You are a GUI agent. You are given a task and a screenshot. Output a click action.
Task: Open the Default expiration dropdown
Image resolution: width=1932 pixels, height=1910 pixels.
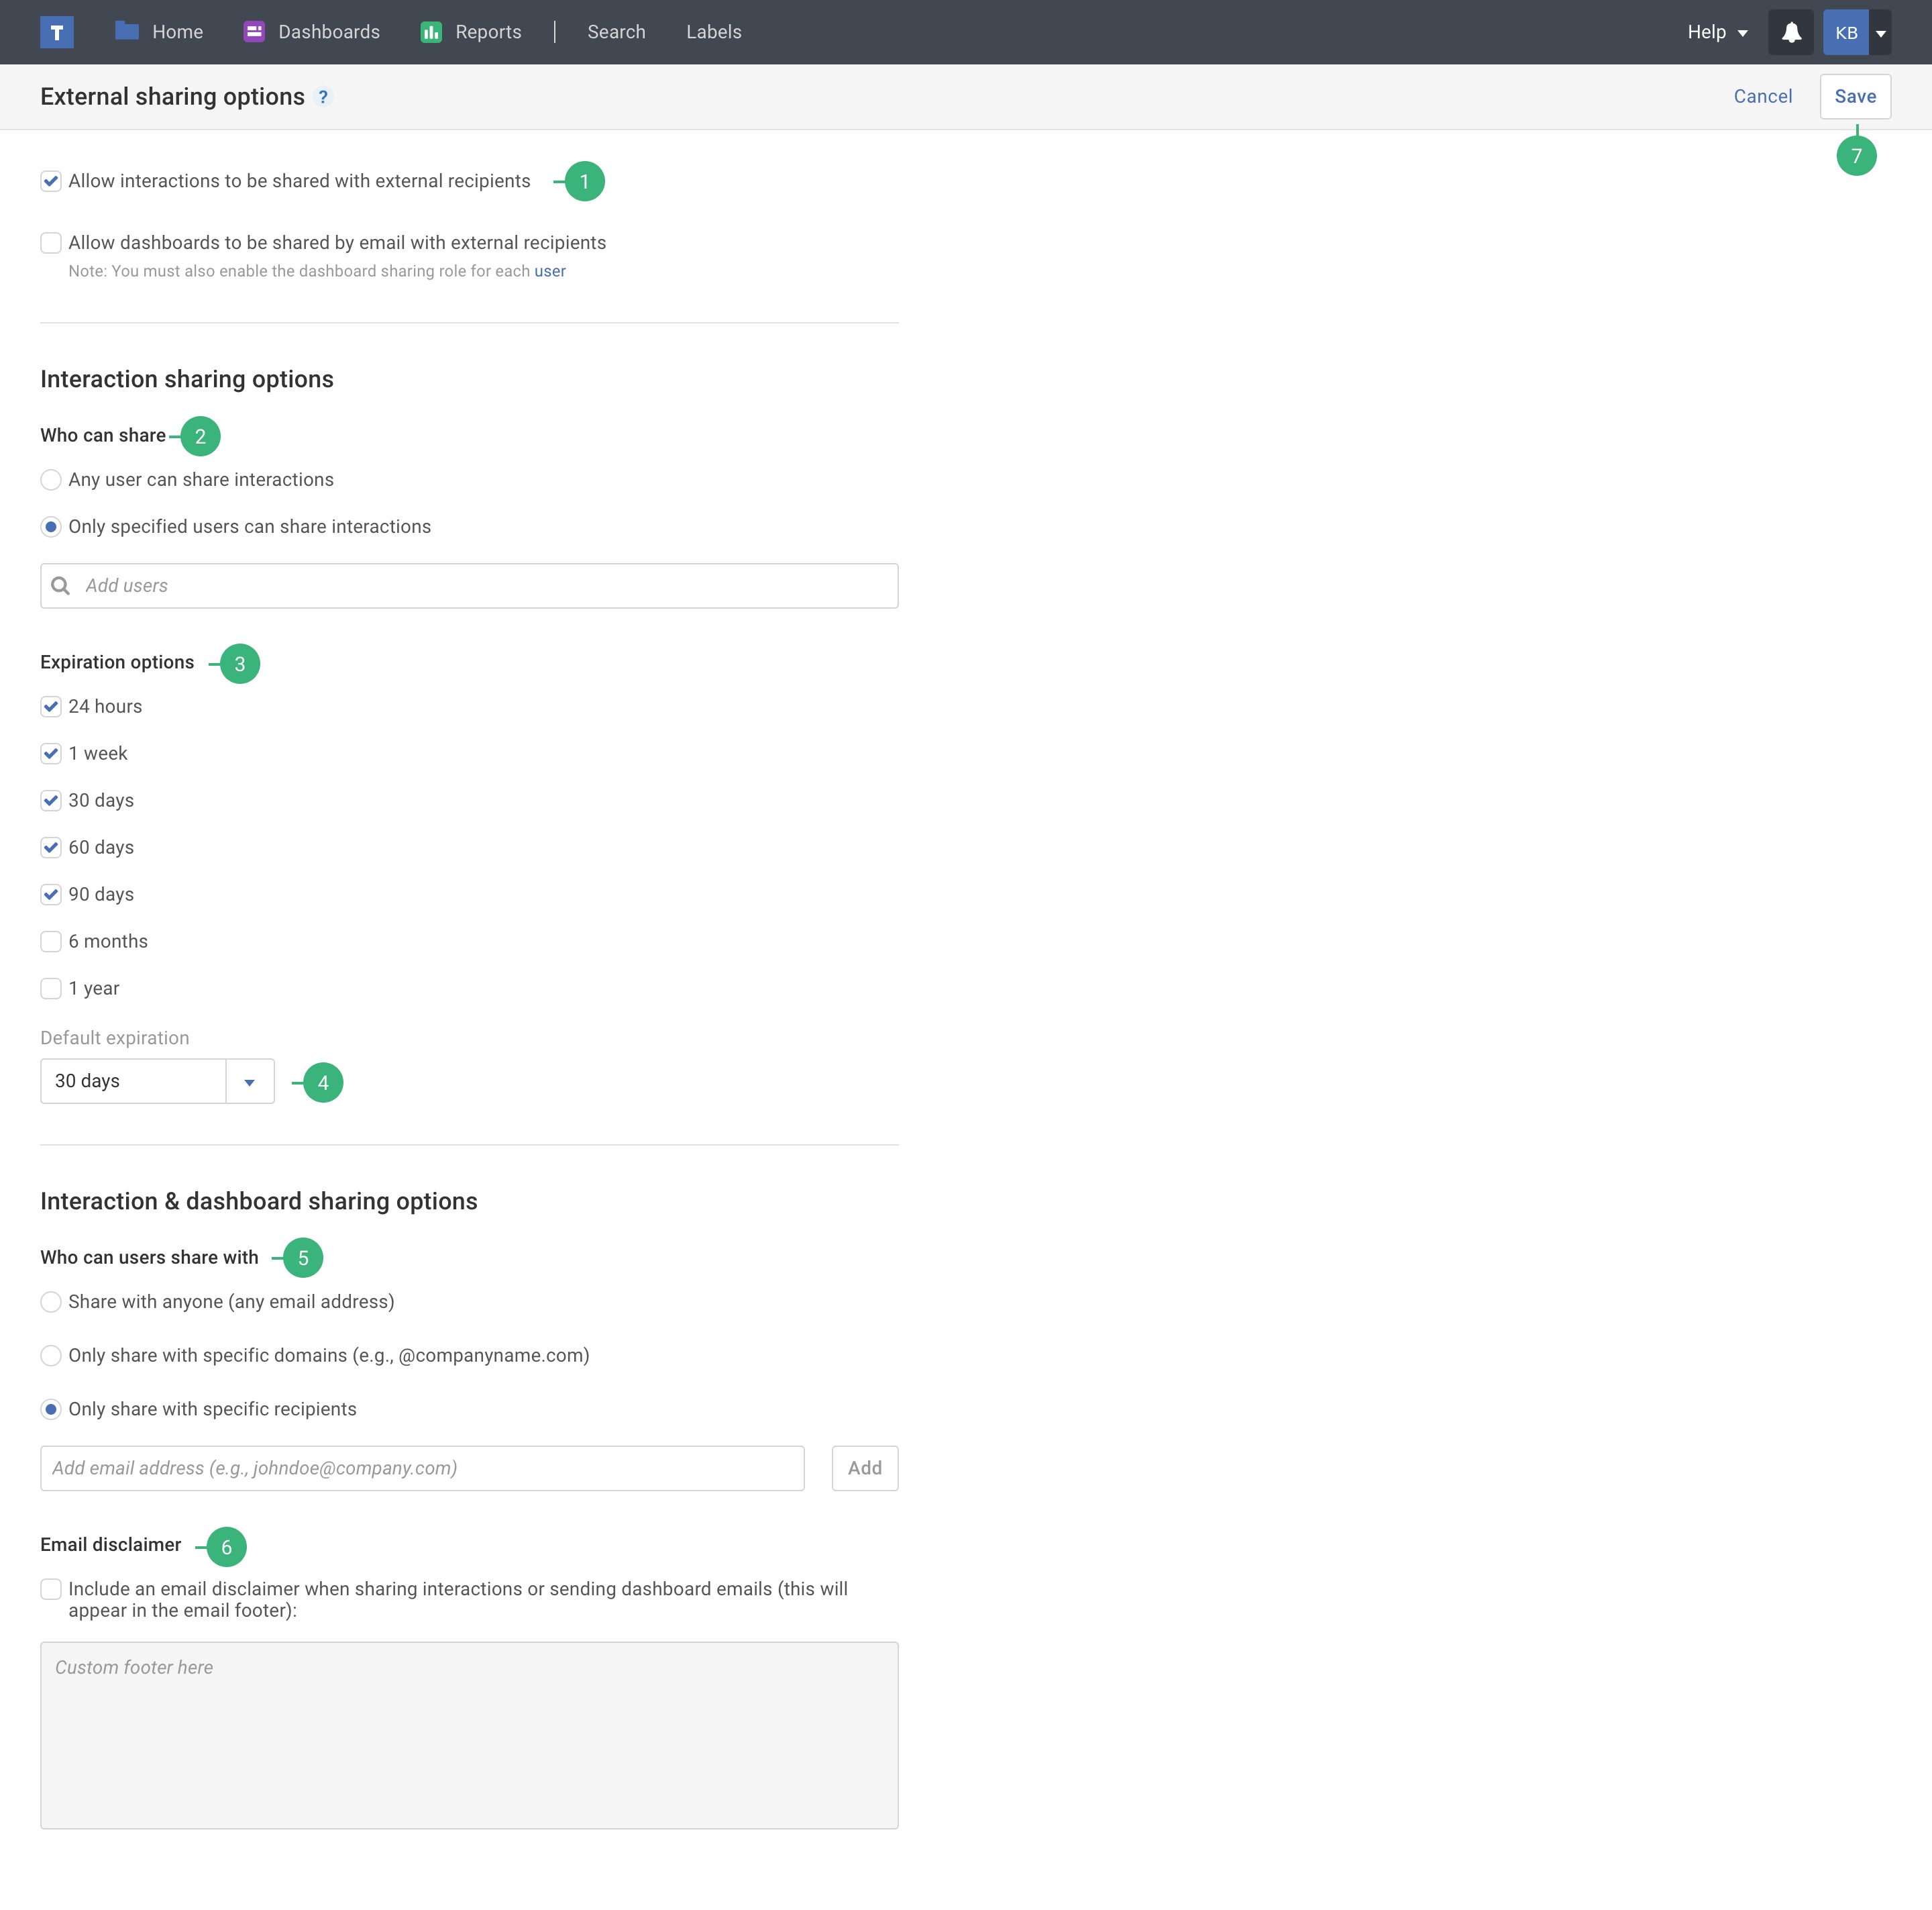250,1082
